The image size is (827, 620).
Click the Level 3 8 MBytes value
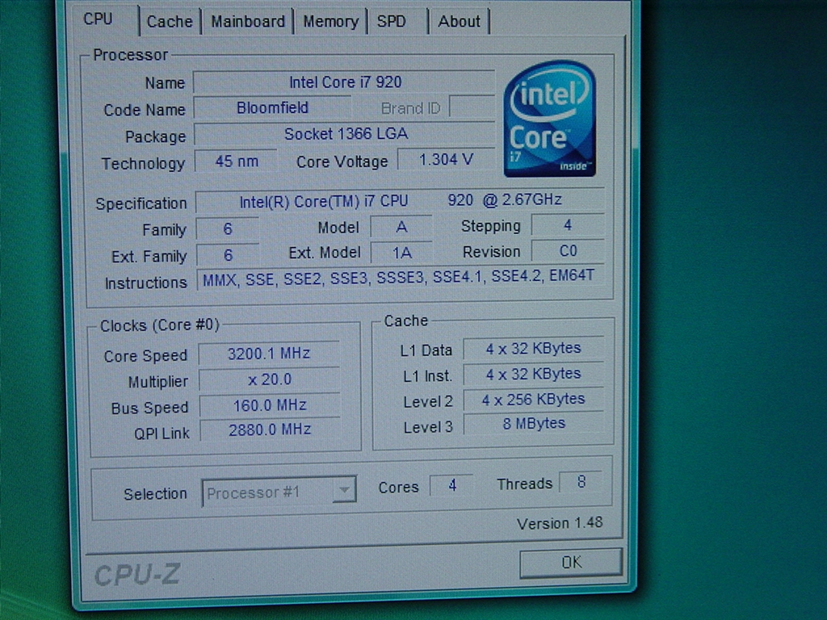click(x=534, y=423)
